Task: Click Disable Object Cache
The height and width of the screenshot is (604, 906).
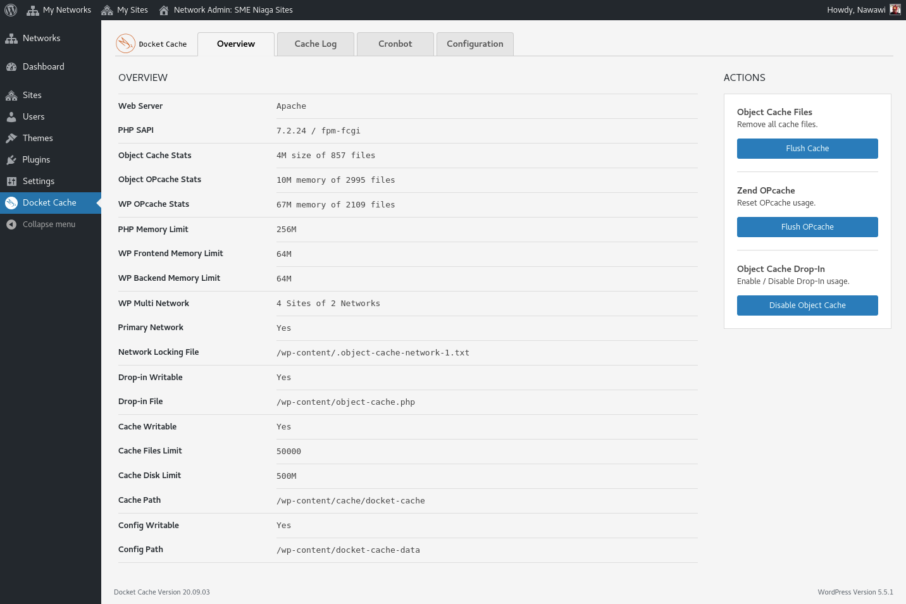Action: [807, 305]
